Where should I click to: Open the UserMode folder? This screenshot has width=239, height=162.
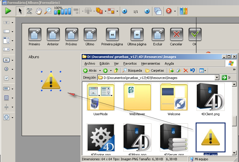(100, 96)
